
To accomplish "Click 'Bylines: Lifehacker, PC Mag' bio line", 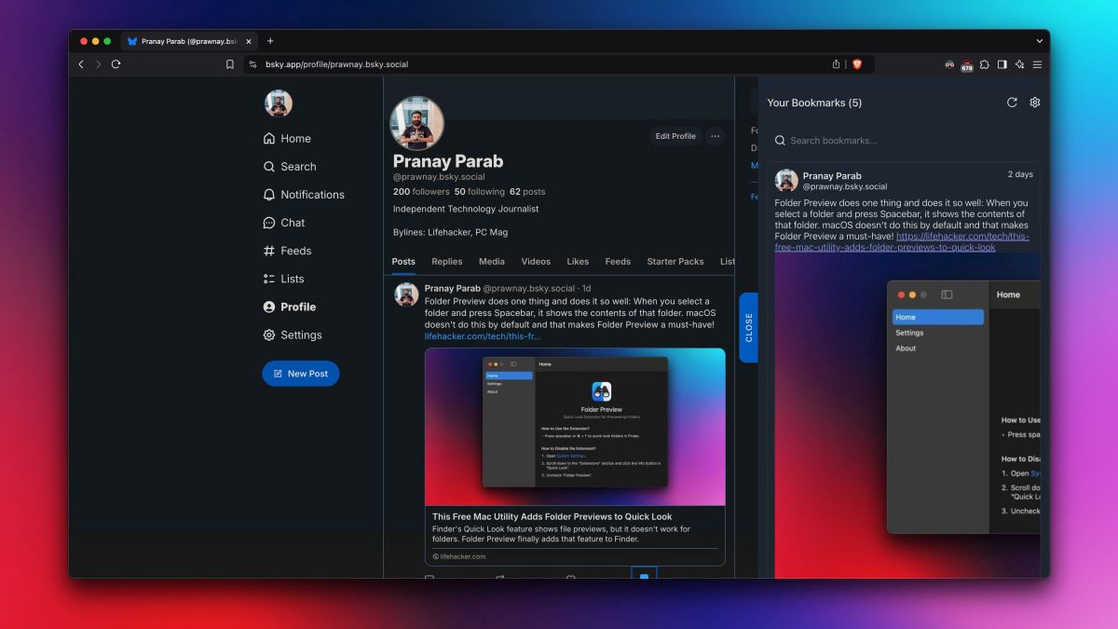I will click(450, 232).
